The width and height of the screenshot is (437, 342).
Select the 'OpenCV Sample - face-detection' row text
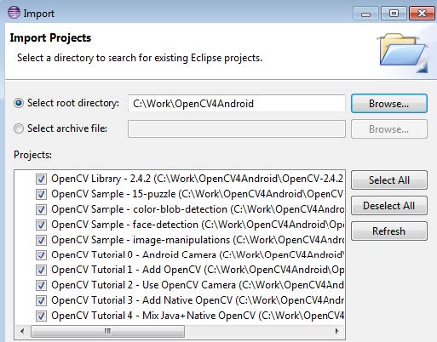point(198,225)
